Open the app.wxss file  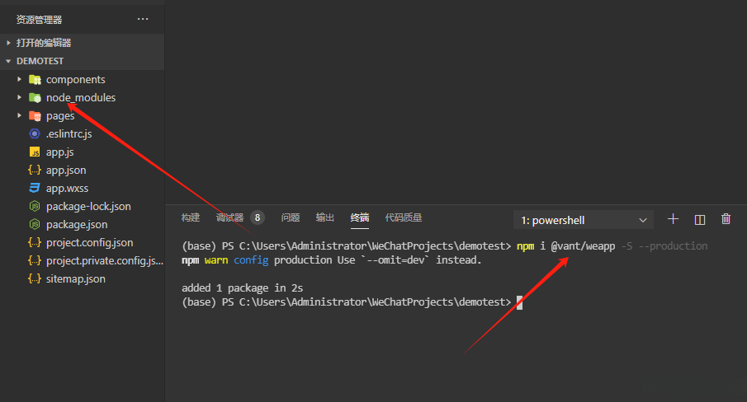67,188
